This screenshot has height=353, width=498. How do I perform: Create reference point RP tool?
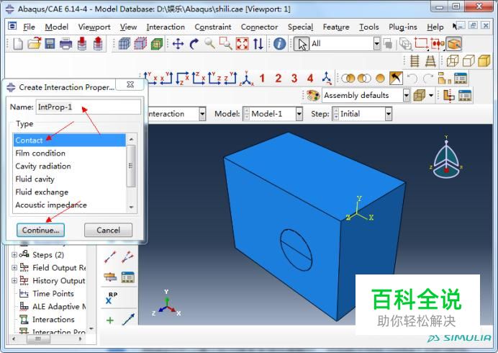111,298
